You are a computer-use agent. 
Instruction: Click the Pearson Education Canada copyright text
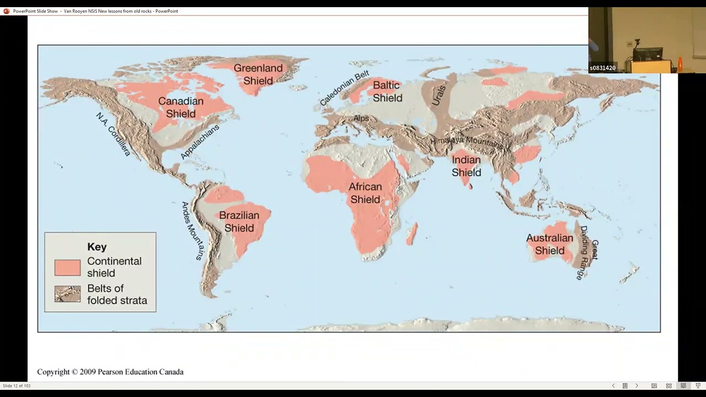[x=110, y=372]
